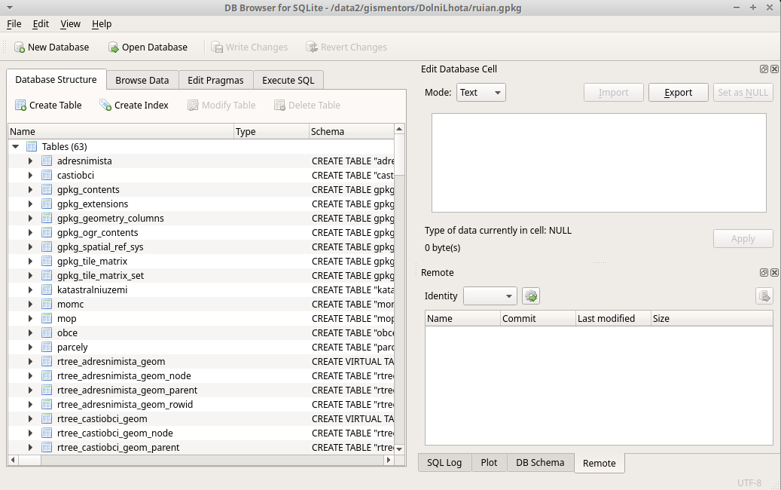Screen dimensions: 781x490
Task: Click the table icon of parcely row
Action: pyautogui.click(x=47, y=348)
